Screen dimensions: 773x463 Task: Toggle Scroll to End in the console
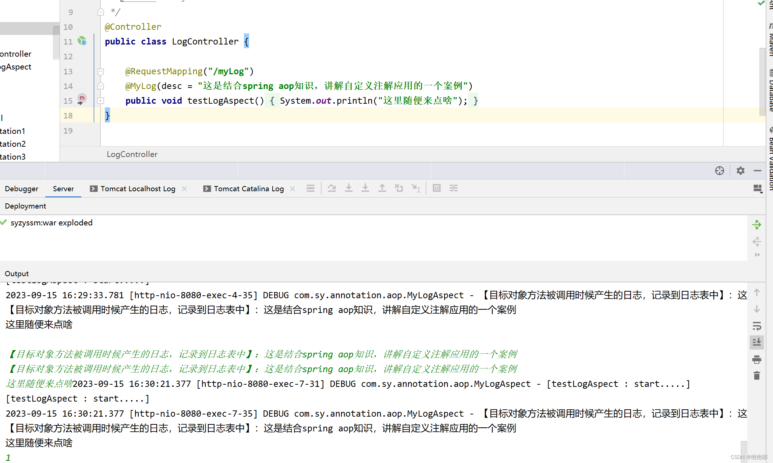click(757, 342)
